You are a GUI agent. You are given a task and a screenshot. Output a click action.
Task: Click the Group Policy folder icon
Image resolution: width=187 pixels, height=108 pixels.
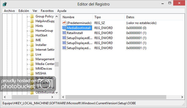pos(32,16)
